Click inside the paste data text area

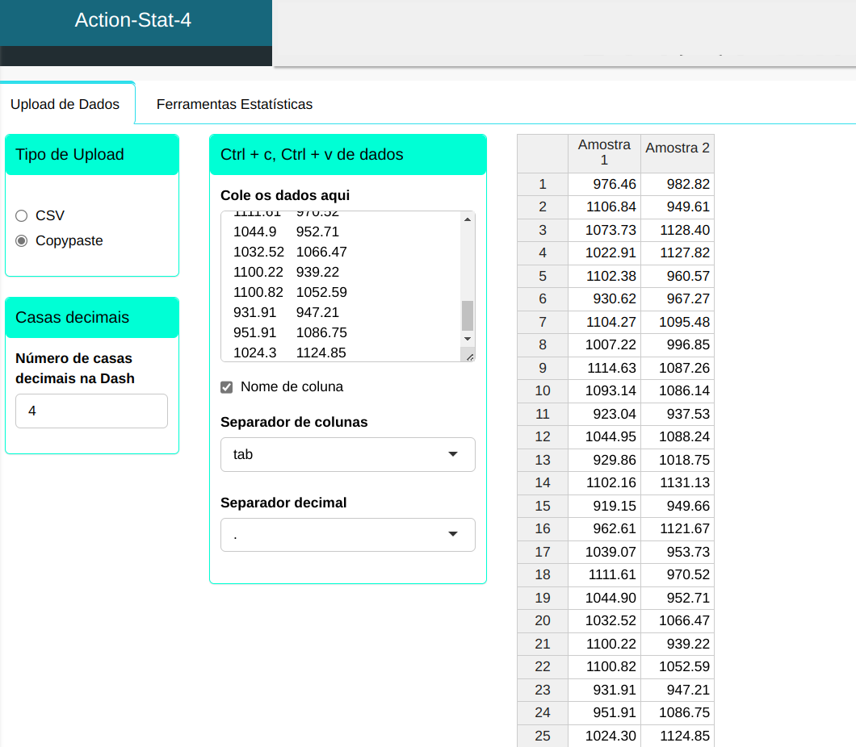[339, 282]
